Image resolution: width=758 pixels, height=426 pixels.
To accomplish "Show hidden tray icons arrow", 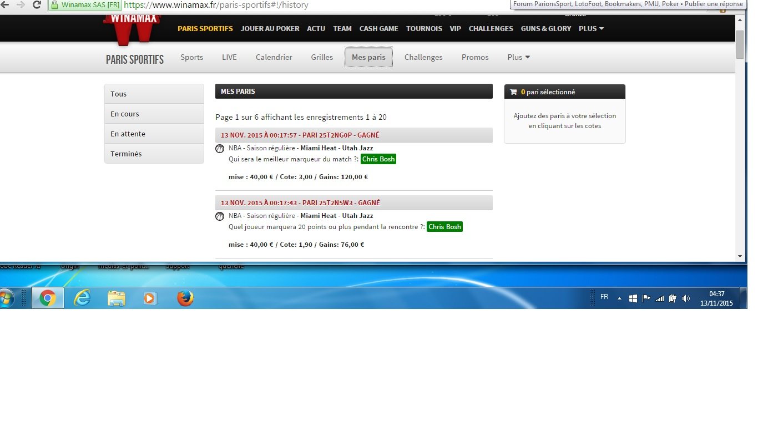I will pos(620,298).
